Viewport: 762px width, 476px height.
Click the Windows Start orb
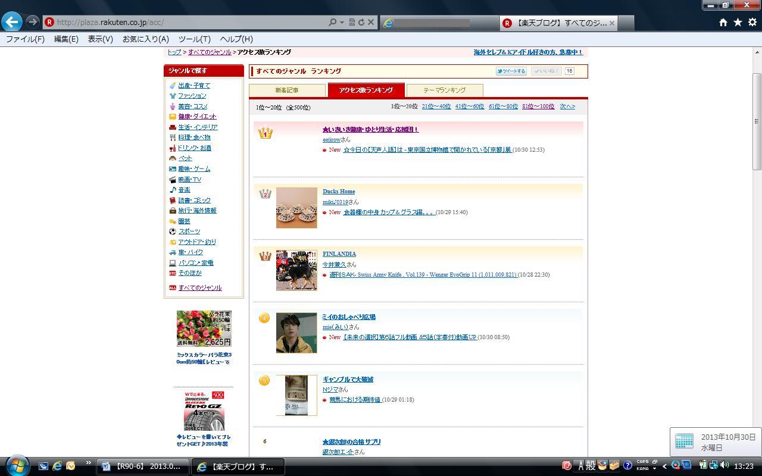point(17,465)
